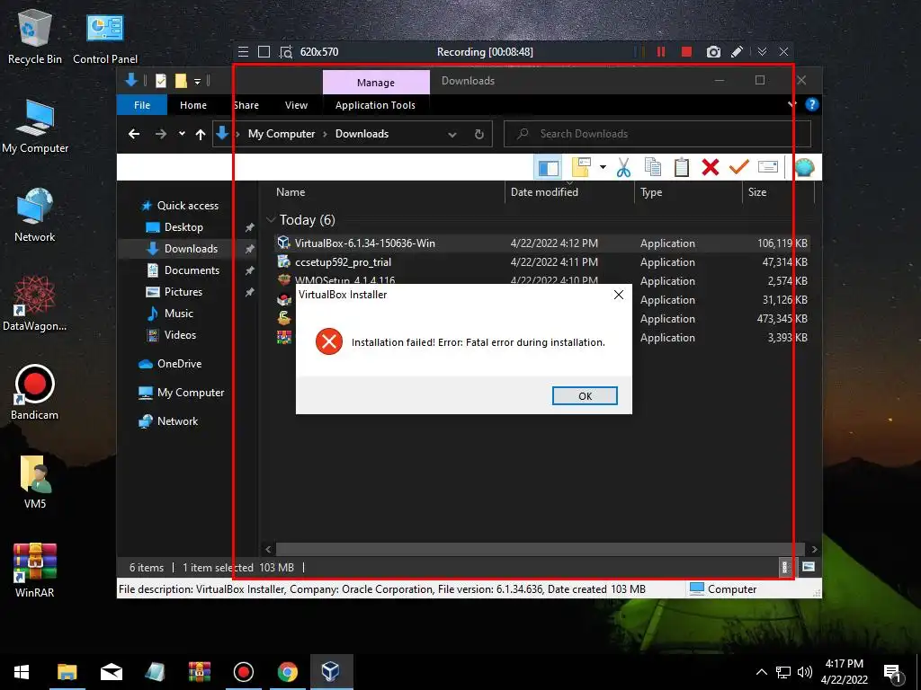Image resolution: width=921 pixels, height=690 pixels.
Task: Select Network in the navigation pane
Action: coord(177,421)
